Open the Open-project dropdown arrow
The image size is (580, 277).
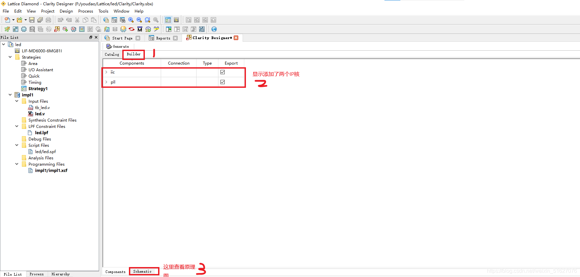[26, 20]
